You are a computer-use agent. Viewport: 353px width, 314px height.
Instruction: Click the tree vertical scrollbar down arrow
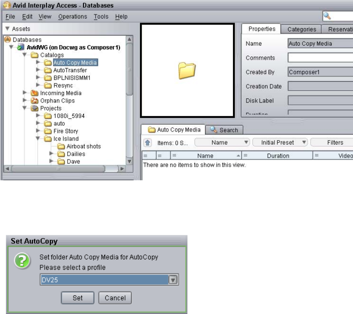coord(129,161)
